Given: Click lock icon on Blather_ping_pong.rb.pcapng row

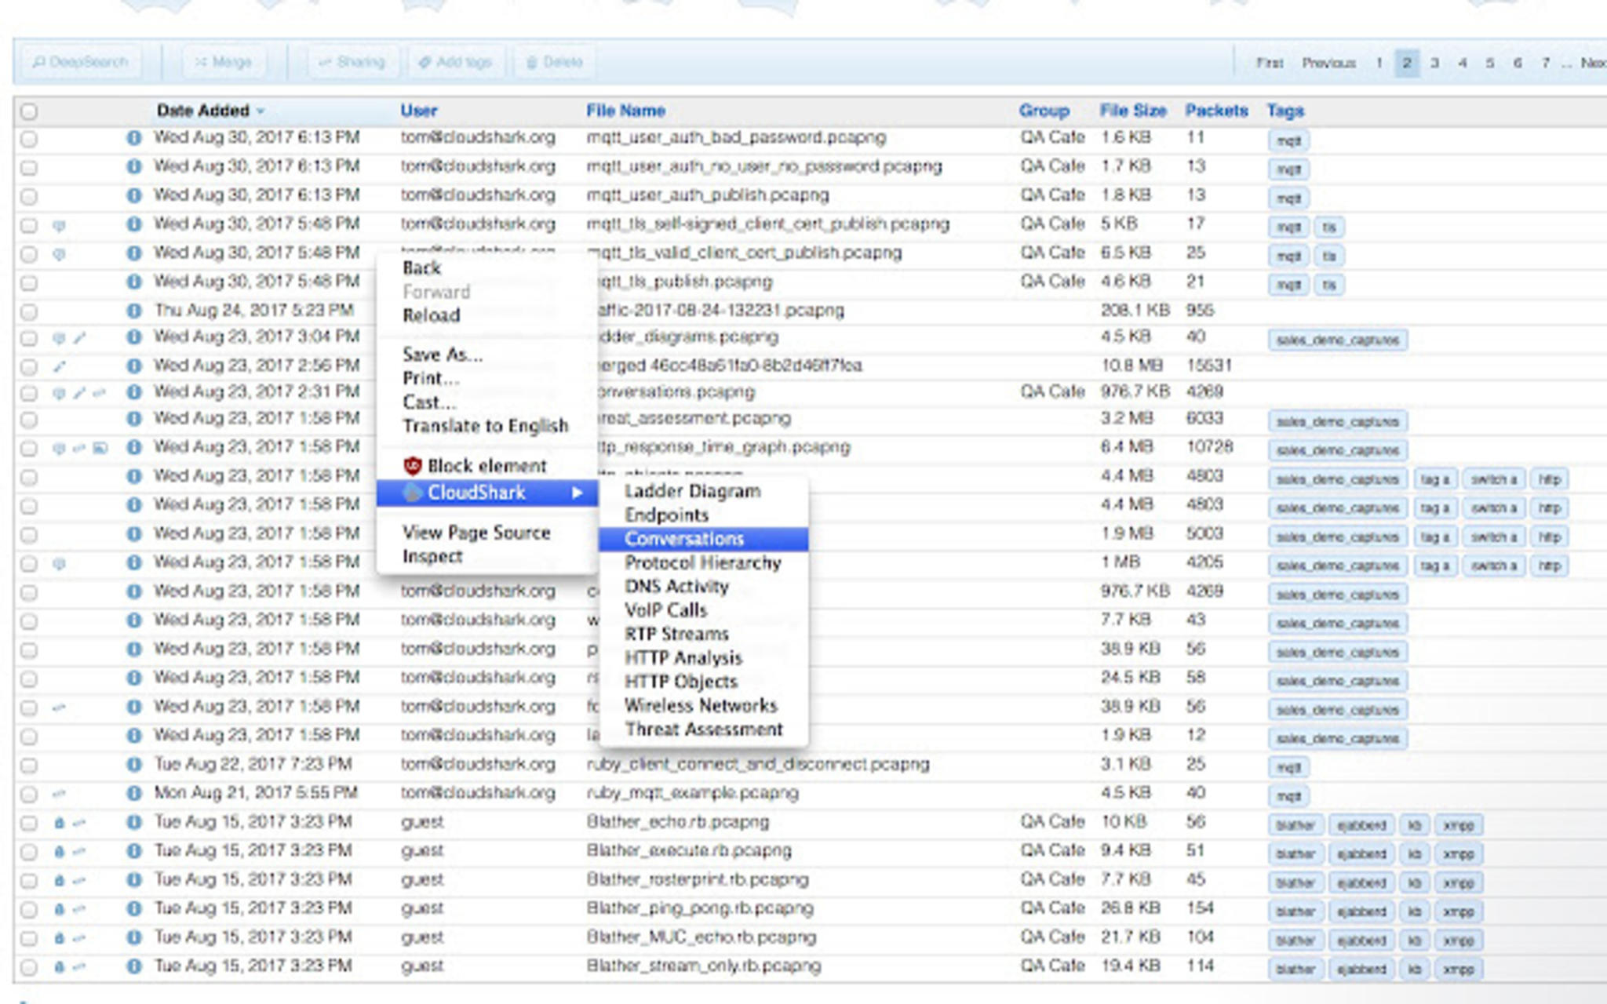Looking at the screenshot, I should [59, 909].
